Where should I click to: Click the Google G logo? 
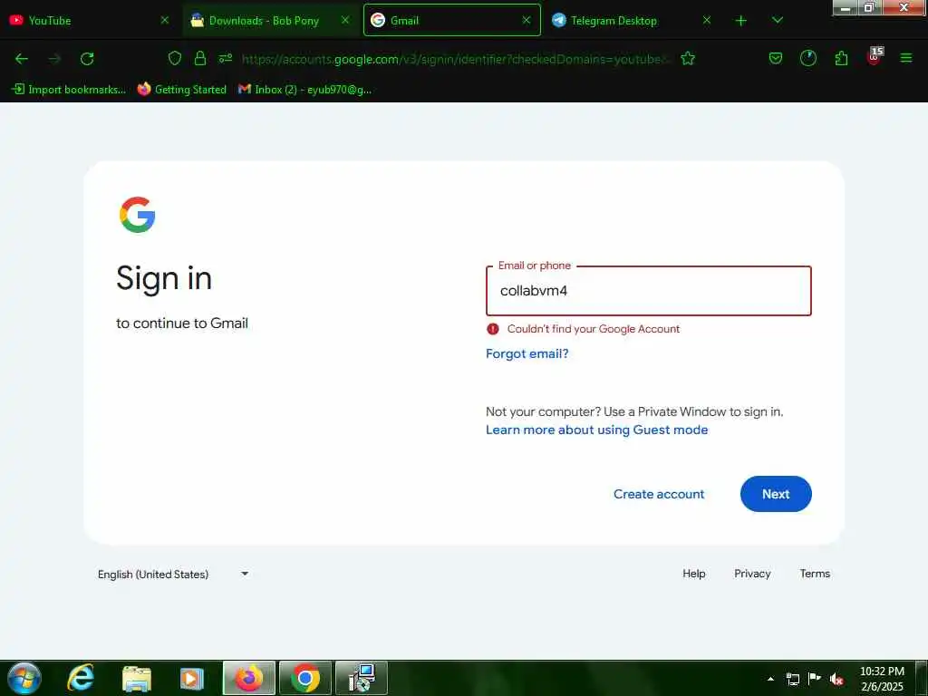click(138, 215)
